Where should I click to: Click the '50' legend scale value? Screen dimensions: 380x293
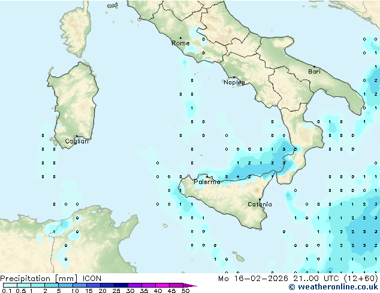[185, 291]
